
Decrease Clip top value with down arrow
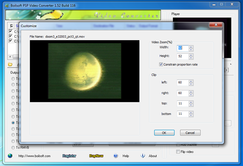(191, 105)
